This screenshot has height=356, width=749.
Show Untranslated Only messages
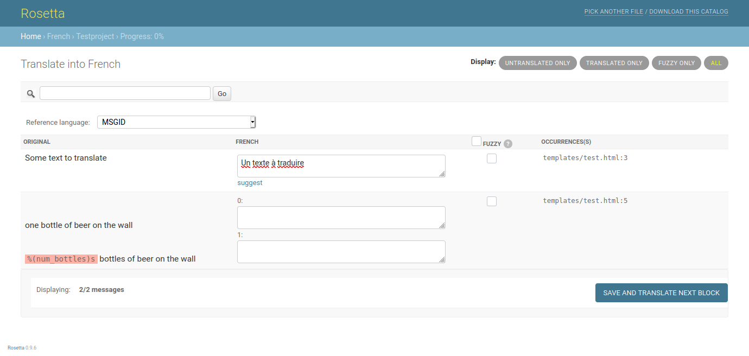537,63
